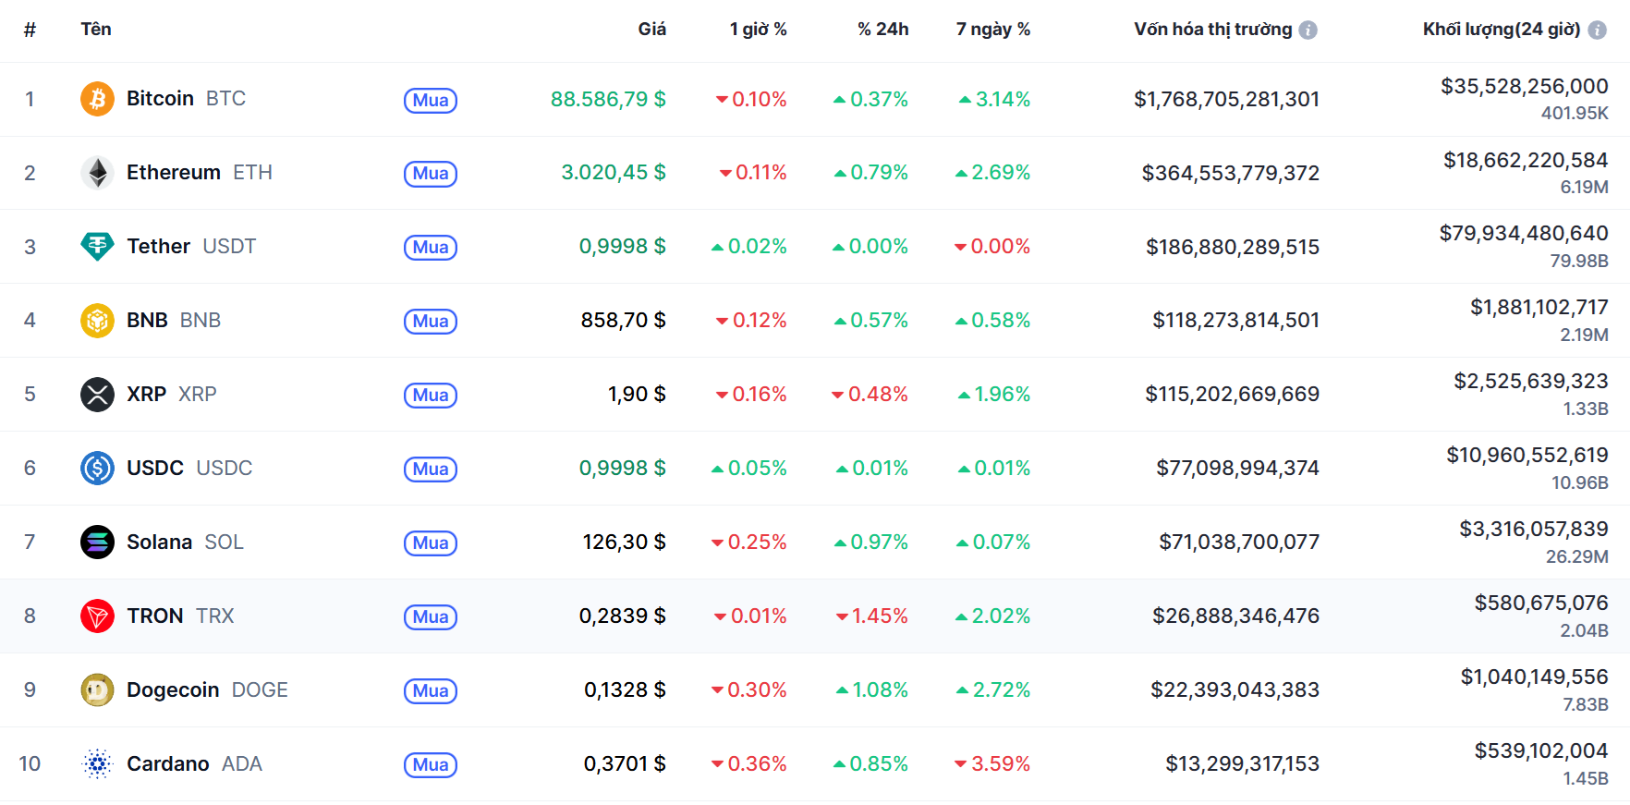Click the Mua button for USDC
Viewport: 1630px width, 805px height.
[x=431, y=470]
